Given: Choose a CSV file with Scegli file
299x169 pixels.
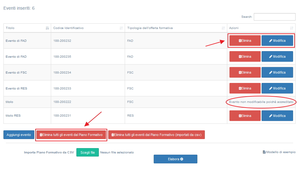Looking at the screenshot, I should (x=87, y=152).
